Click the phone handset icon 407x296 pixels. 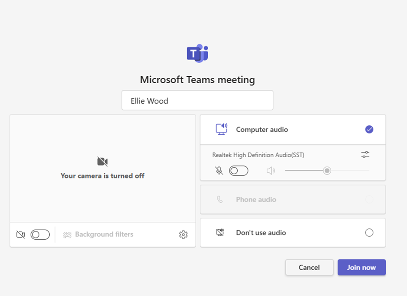(x=220, y=200)
